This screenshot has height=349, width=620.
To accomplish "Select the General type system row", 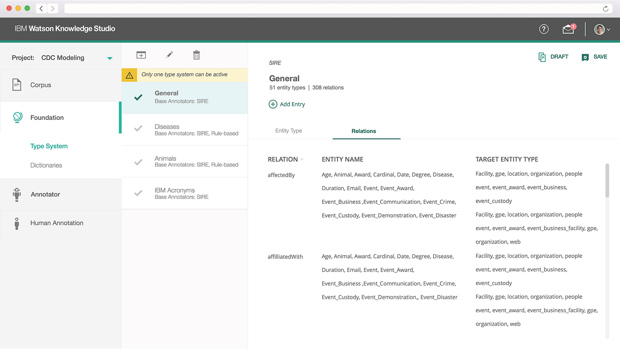I will click(185, 98).
